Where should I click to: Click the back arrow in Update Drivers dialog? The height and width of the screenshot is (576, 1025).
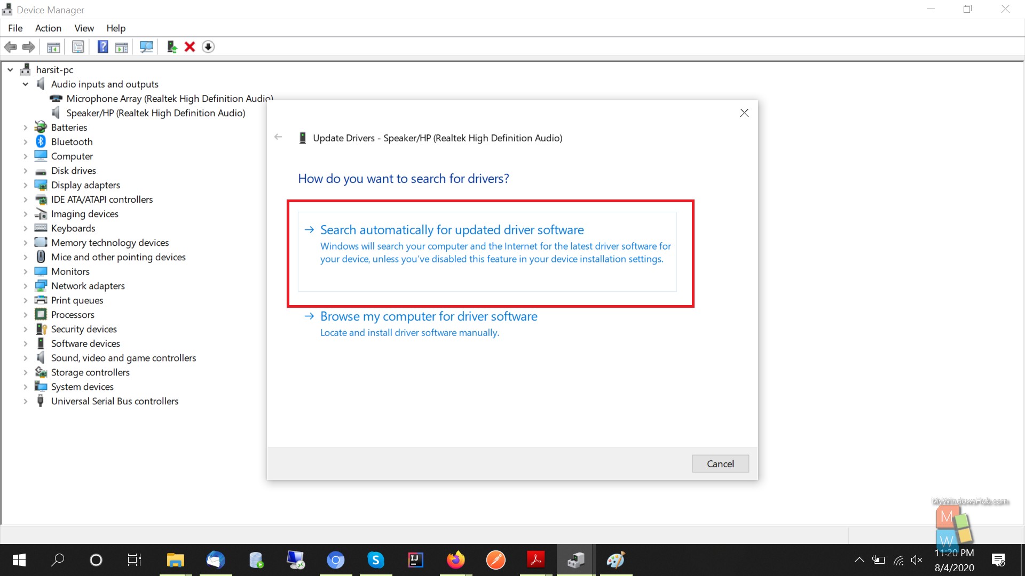[278, 137]
